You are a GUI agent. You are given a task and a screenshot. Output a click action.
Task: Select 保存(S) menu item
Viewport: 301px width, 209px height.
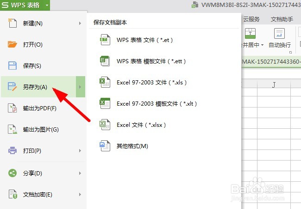point(44,66)
